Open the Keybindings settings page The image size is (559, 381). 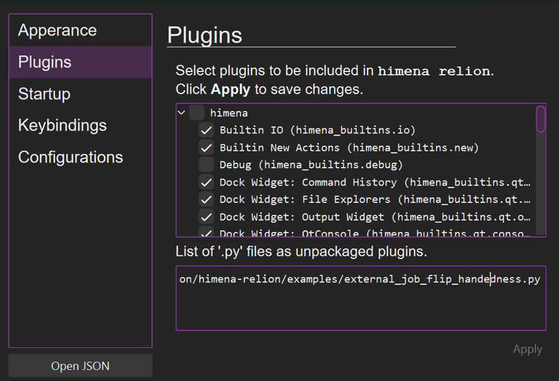click(x=62, y=125)
